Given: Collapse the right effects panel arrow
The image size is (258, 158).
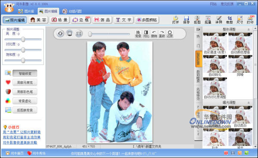Looking at the screenshot, I should 198,30.
